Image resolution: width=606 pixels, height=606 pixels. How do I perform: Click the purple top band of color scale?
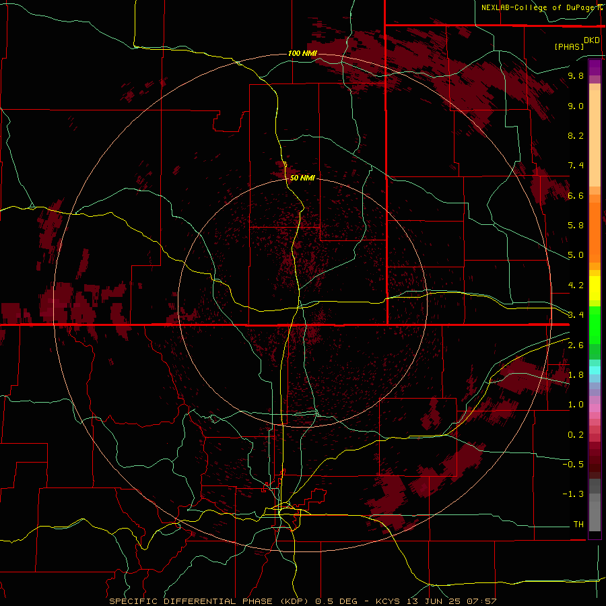(x=595, y=67)
